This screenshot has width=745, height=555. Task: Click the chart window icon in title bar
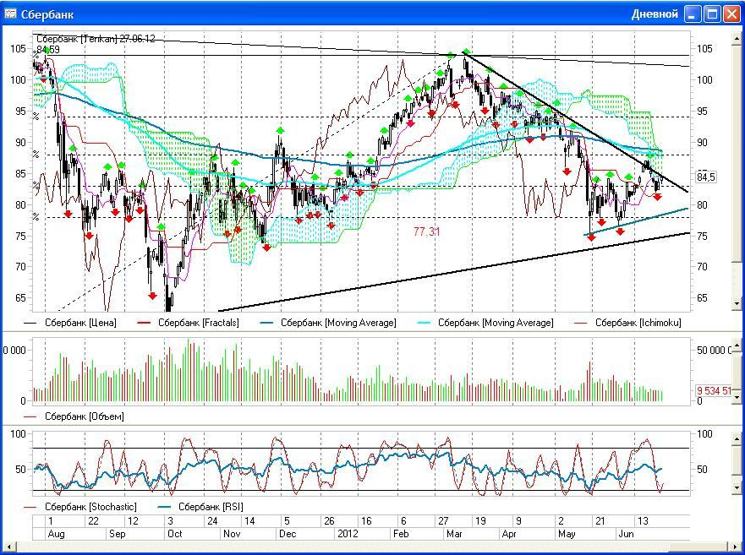click(x=10, y=14)
